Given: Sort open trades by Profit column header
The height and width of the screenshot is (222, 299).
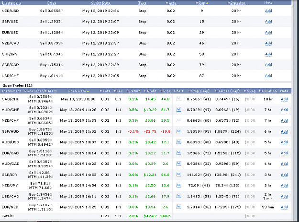Looking at the screenshot, I should pos(152,91).
